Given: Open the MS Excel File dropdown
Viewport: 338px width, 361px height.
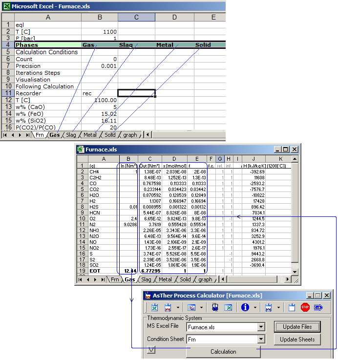Looking at the screenshot, I should (261, 327).
